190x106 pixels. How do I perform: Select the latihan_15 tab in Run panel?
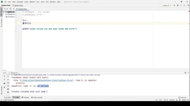(14, 73)
